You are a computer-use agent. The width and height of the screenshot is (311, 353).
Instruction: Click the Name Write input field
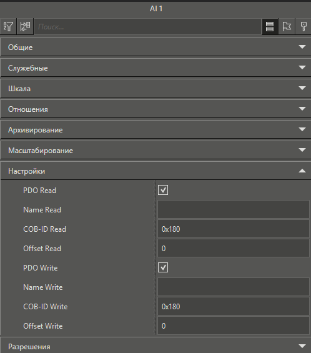click(234, 287)
